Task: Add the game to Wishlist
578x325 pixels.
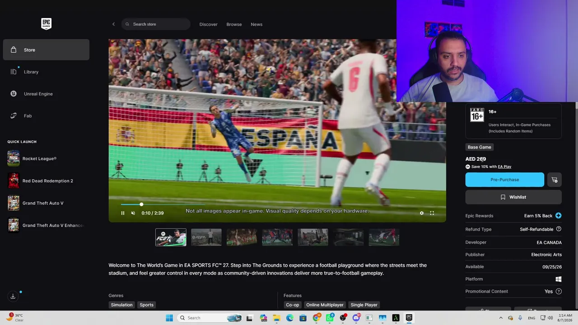Action: [x=513, y=197]
